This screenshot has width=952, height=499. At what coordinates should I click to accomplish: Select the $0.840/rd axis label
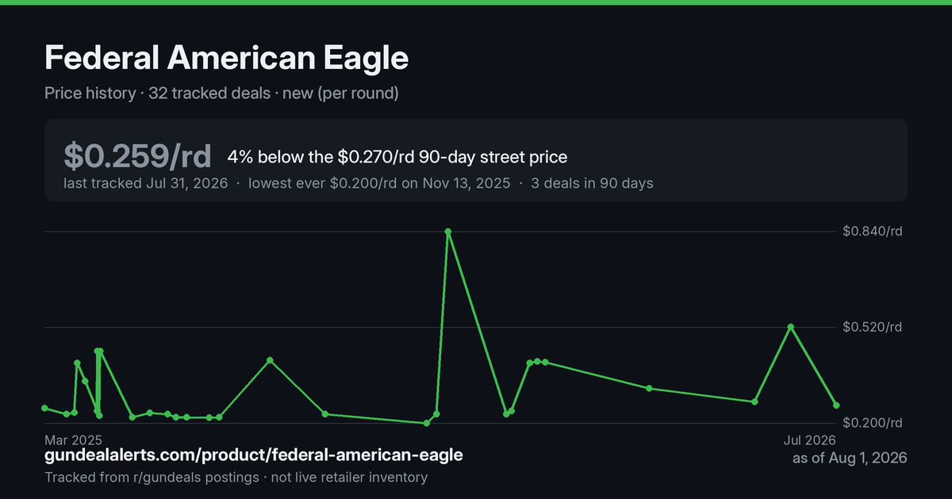pos(873,231)
